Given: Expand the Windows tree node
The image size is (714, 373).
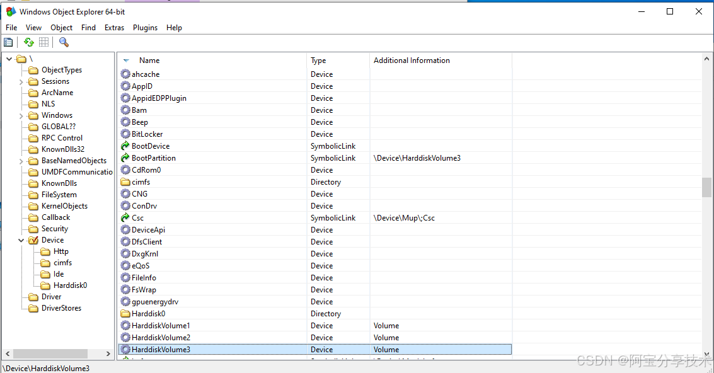Looking at the screenshot, I should pos(21,116).
